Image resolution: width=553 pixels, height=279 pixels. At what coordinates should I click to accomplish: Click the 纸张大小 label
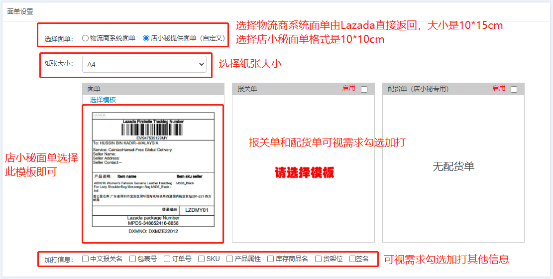(59, 64)
